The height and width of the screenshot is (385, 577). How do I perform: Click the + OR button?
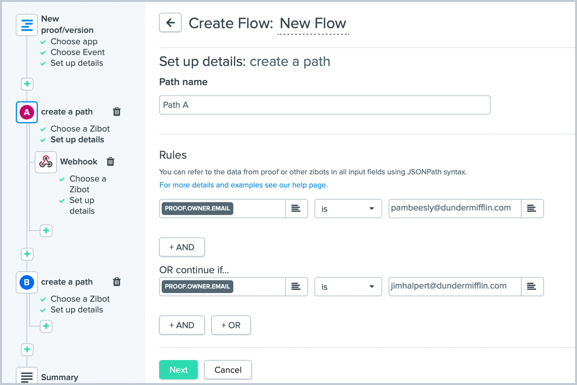pos(231,325)
